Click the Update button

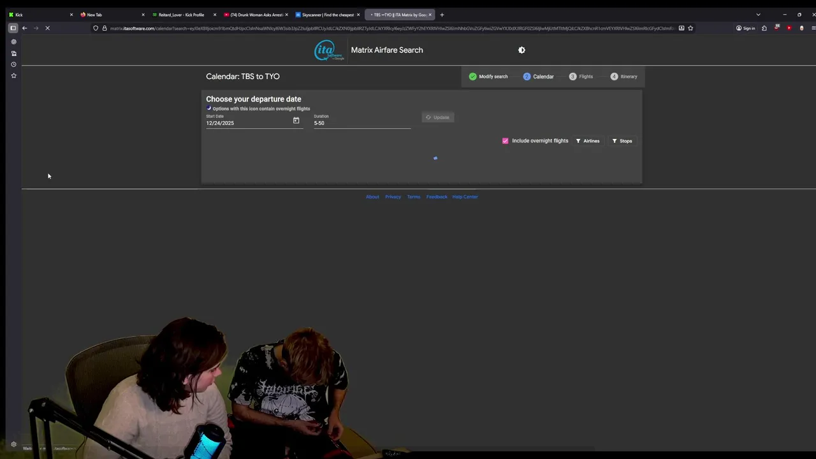click(438, 117)
